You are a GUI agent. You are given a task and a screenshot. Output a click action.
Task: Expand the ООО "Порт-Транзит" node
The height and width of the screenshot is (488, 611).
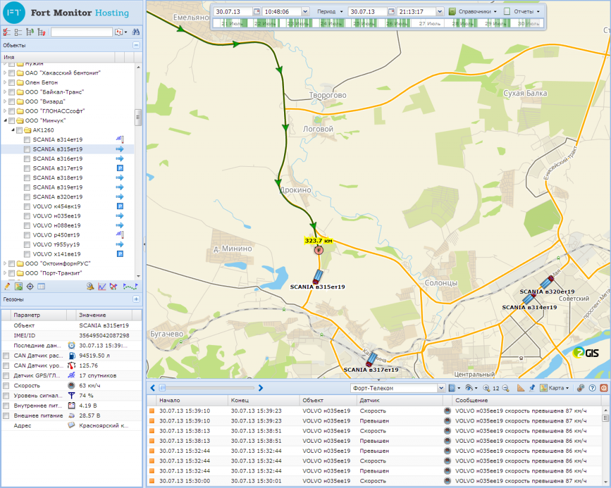[5, 273]
